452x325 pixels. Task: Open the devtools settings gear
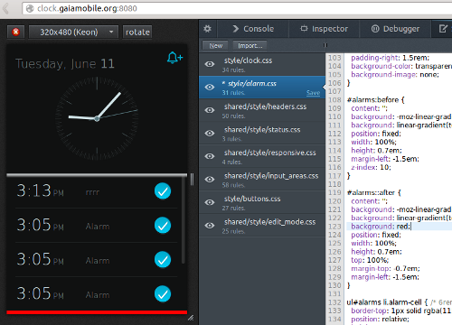[x=207, y=29]
